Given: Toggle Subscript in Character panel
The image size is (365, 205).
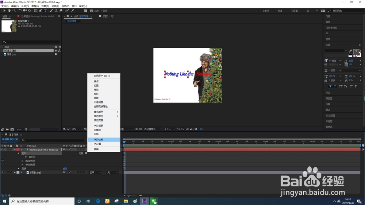Looking at the screenshot, I should click(x=356, y=86).
